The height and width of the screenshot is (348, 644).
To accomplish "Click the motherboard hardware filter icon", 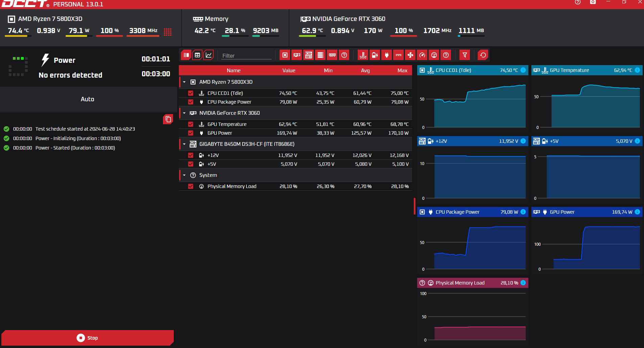I will 309,55.
